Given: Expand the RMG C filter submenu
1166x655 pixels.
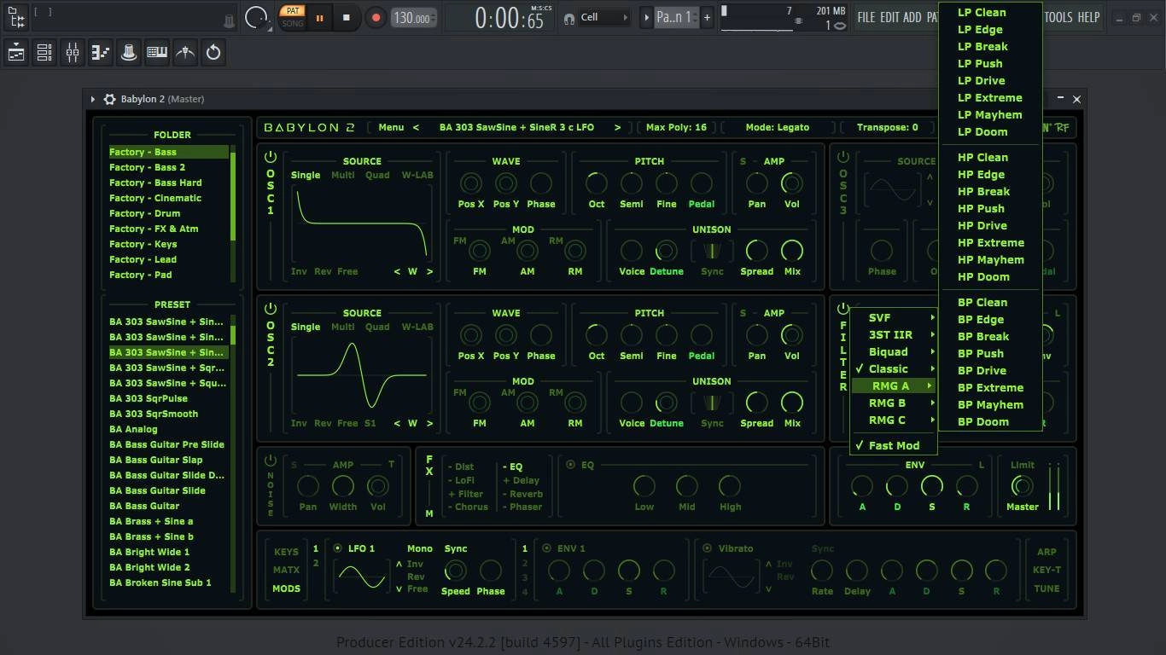Looking at the screenshot, I should (x=894, y=420).
